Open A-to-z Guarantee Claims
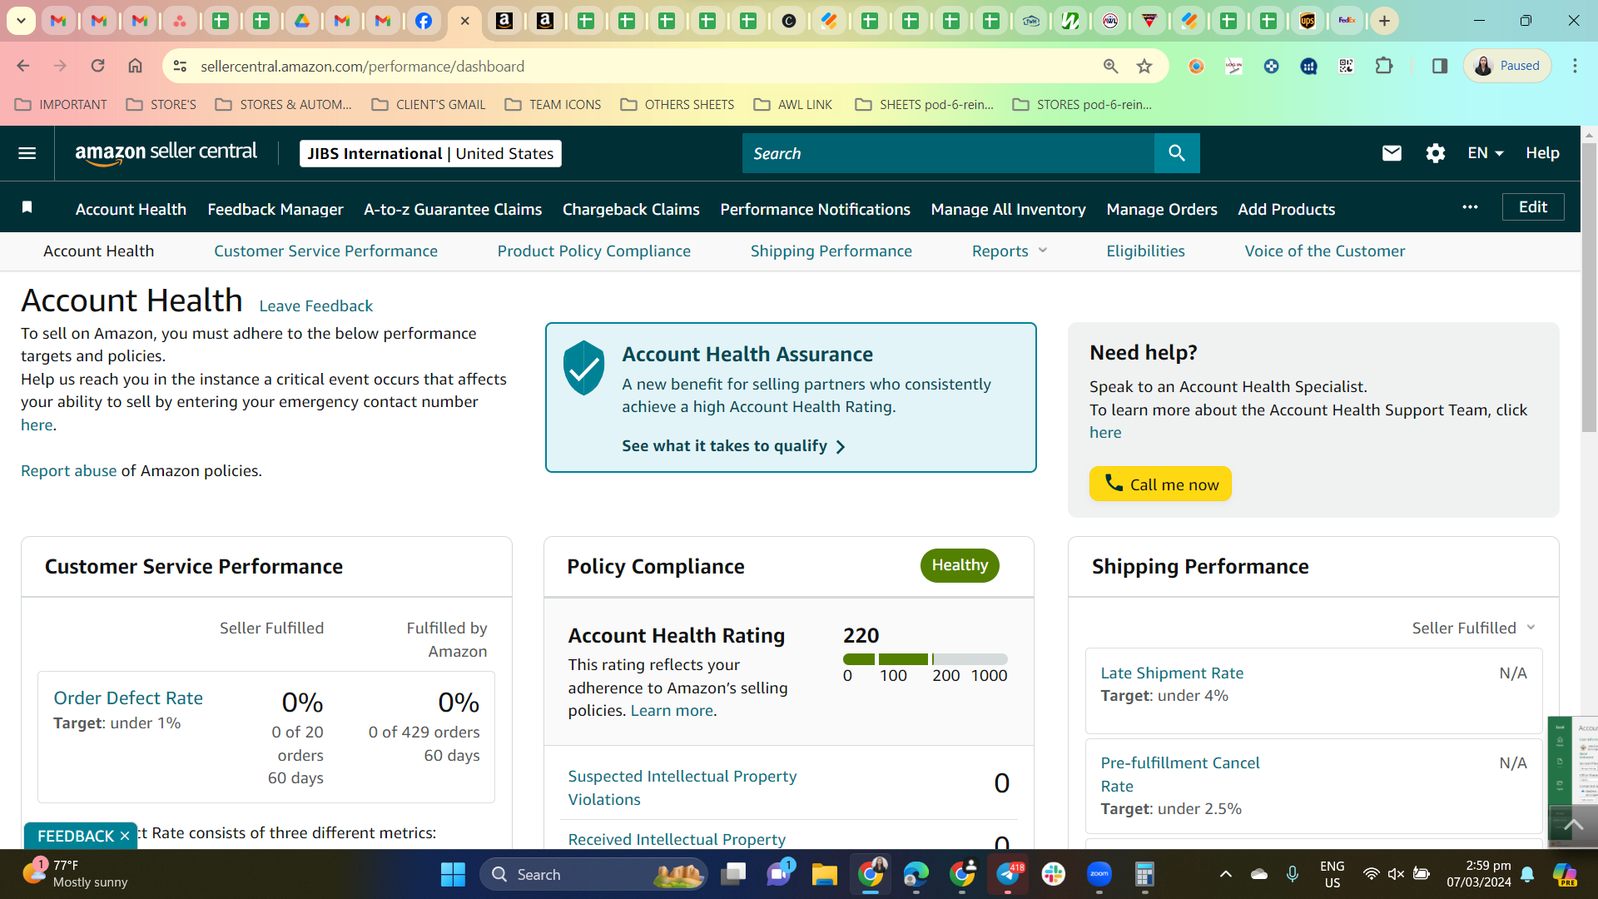The width and height of the screenshot is (1598, 899). [453, 209]
